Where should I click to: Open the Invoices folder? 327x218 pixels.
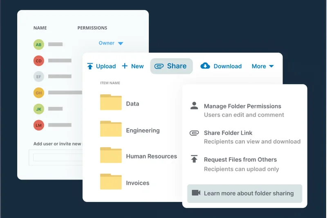click(x=137, y=183)
